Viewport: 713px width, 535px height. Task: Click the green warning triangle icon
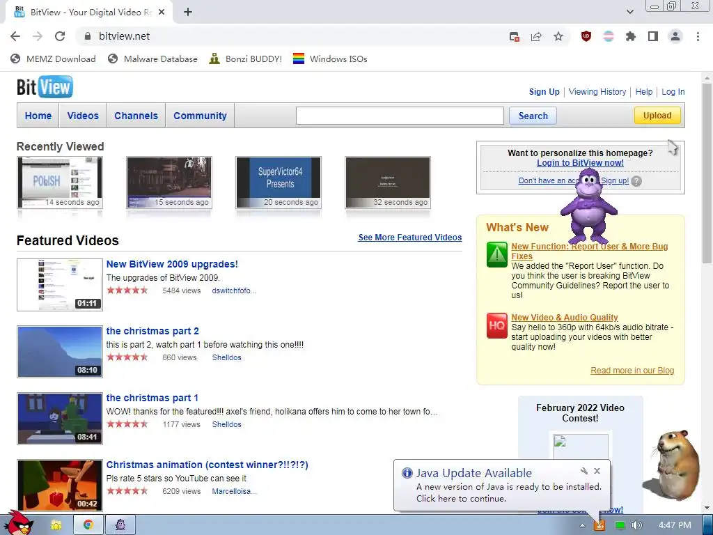[496, 254]
